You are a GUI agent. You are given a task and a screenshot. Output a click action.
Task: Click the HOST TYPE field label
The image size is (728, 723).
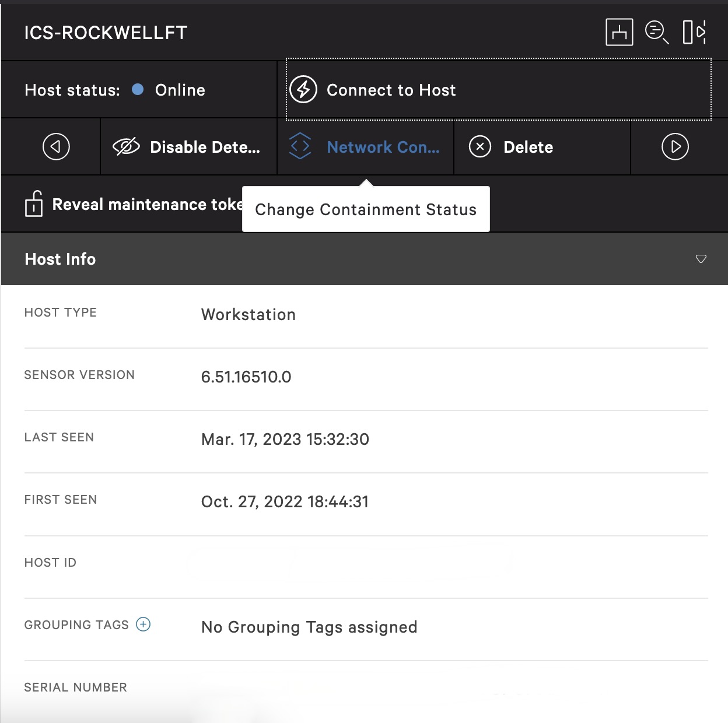[x=61, y=313]
